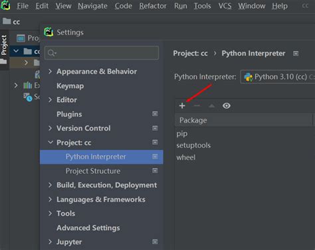
Task: Click the PyCharm icon in the Settings title
Action: click(x=49, y=32)
